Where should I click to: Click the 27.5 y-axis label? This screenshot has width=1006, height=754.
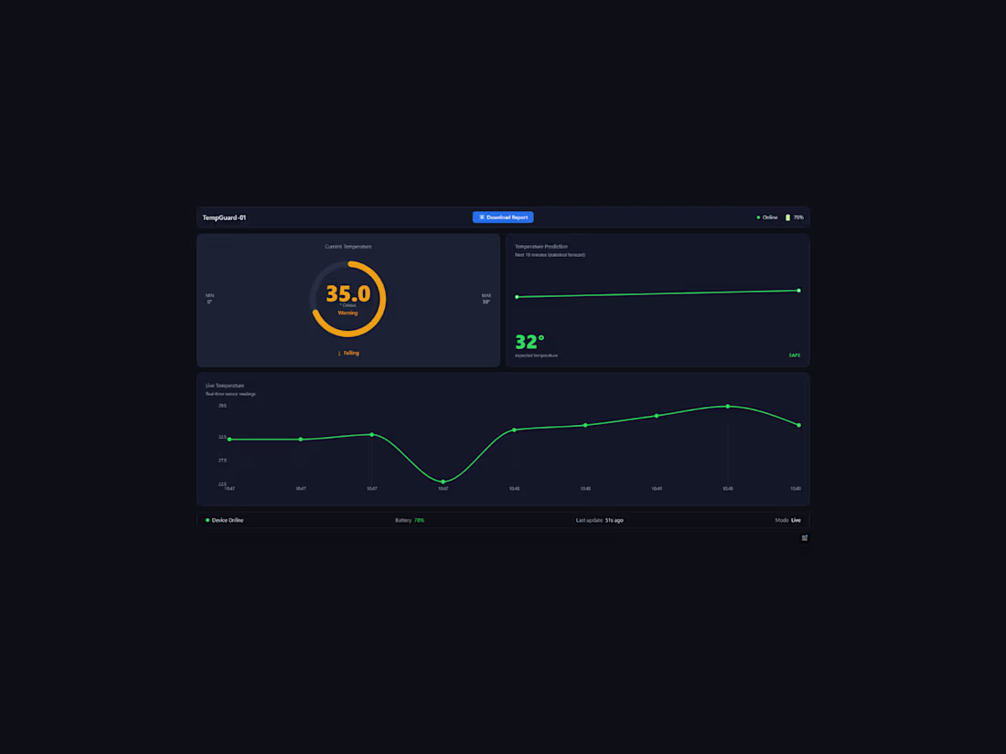222,461
